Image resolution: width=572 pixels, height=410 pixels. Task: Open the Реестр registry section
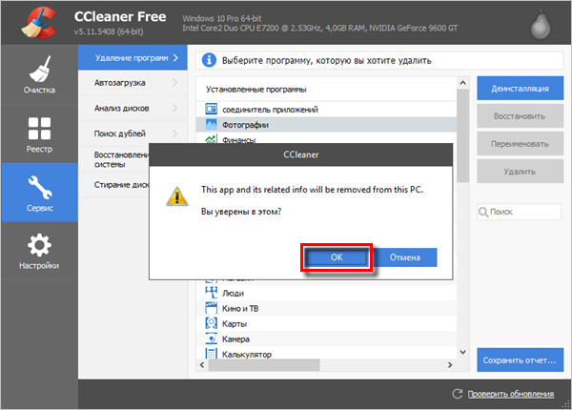pos(39,133)
